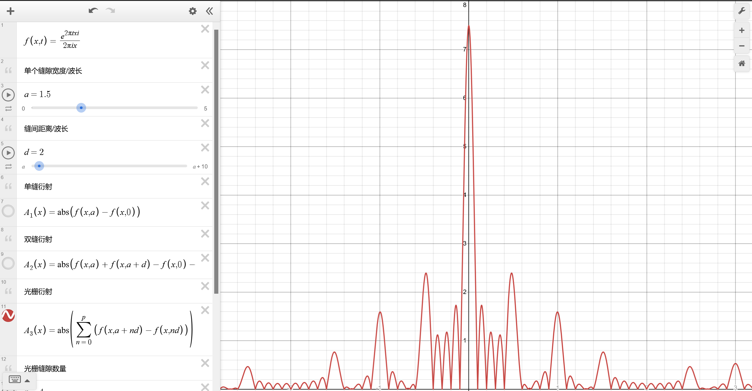
Task: Play animation for slider d
Action: tap(8, 153)
